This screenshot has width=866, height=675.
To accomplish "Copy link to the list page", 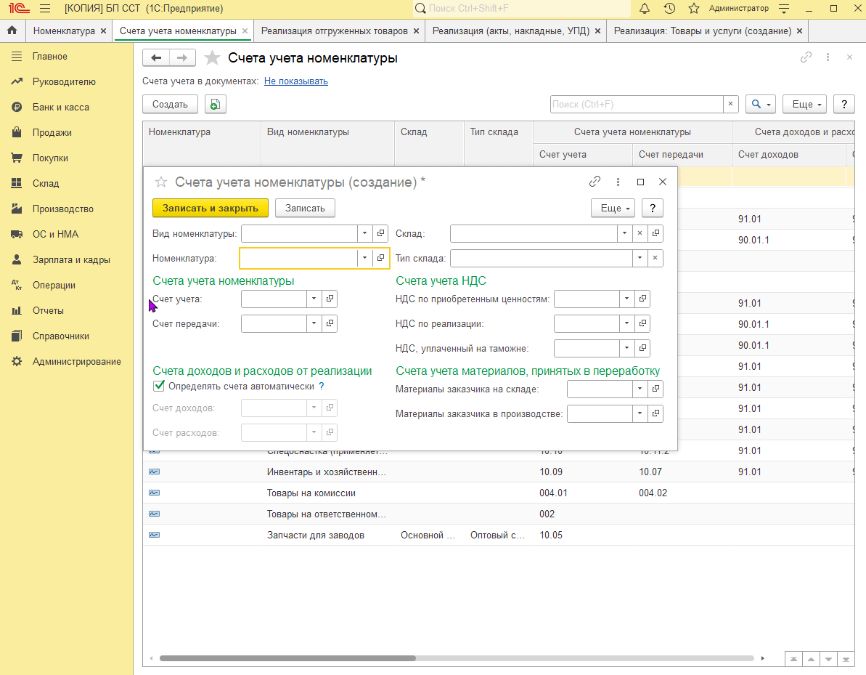I will click(806, 57).
